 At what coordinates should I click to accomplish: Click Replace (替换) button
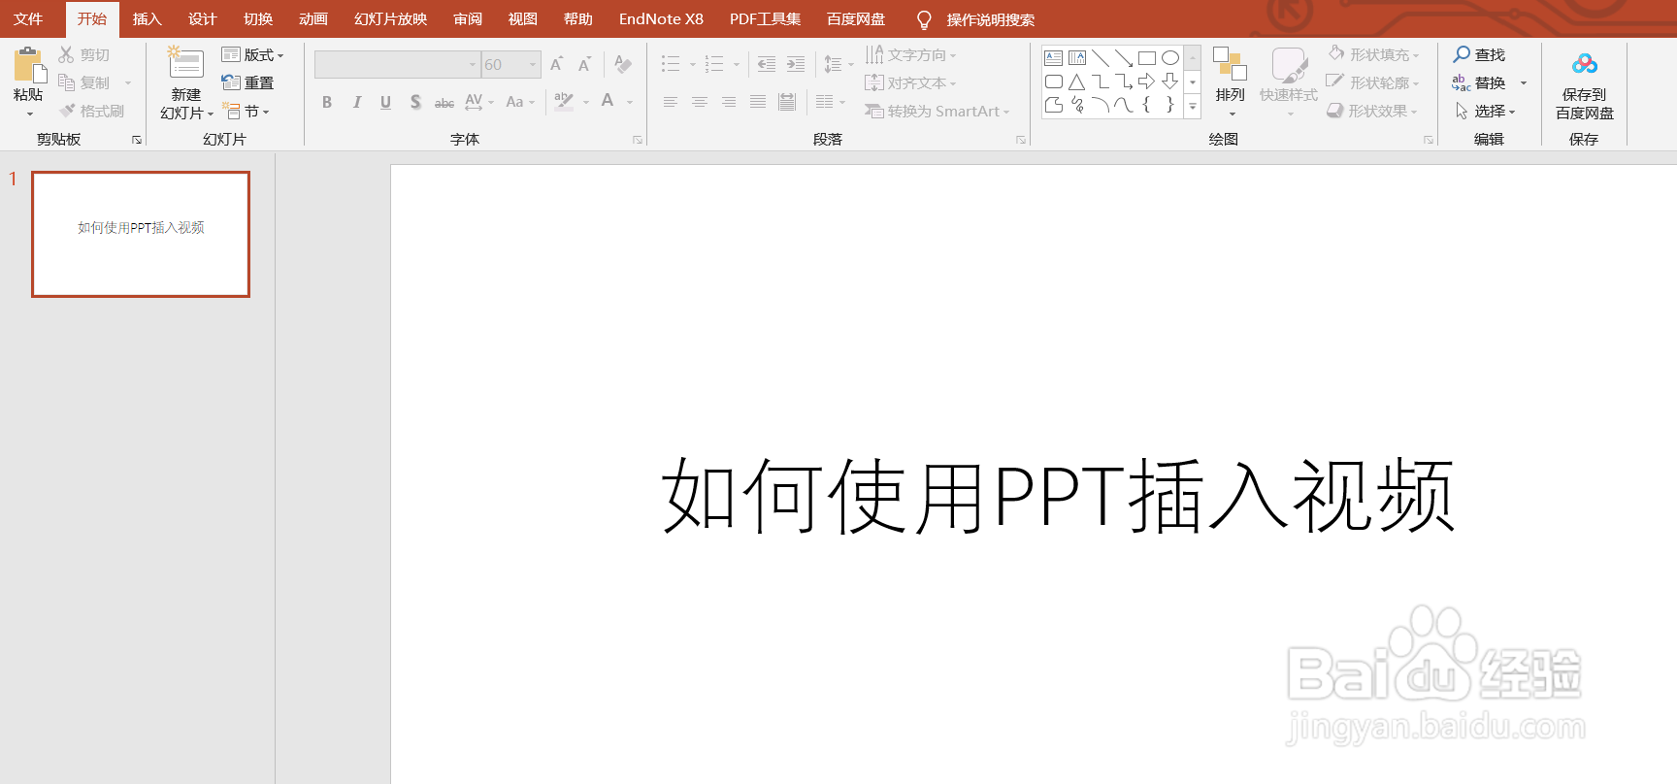pyautogui.click(x=1479, y=82)
